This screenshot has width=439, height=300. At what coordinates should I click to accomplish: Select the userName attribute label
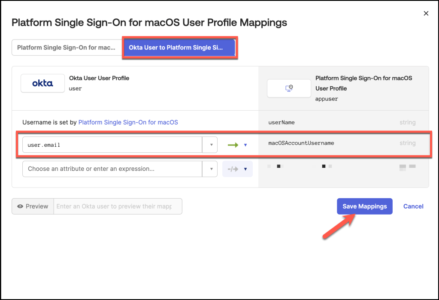(282, 122)
